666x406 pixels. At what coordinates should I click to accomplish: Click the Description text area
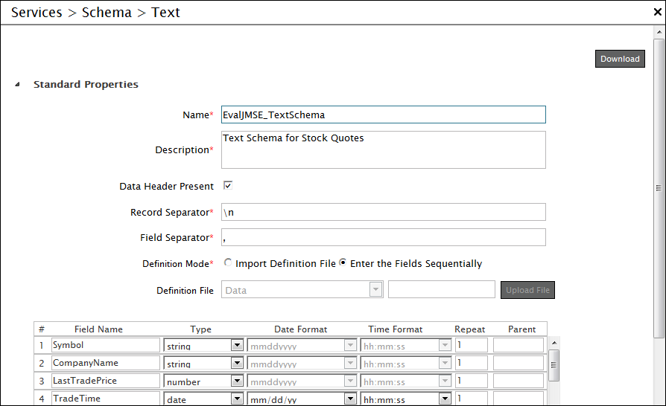(384, 149)
